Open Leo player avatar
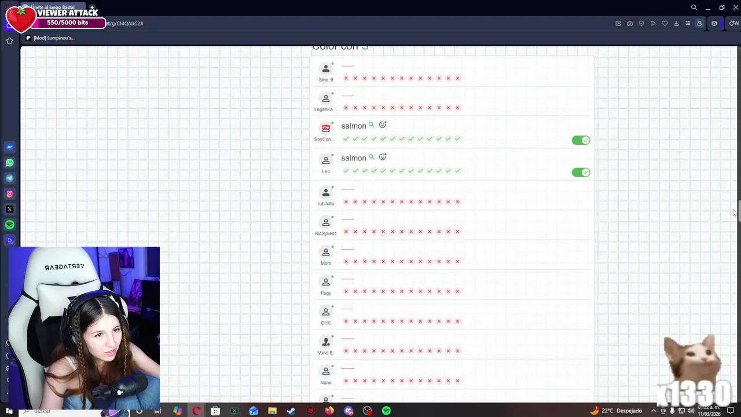Screen dimensions: 741x417 325,160
